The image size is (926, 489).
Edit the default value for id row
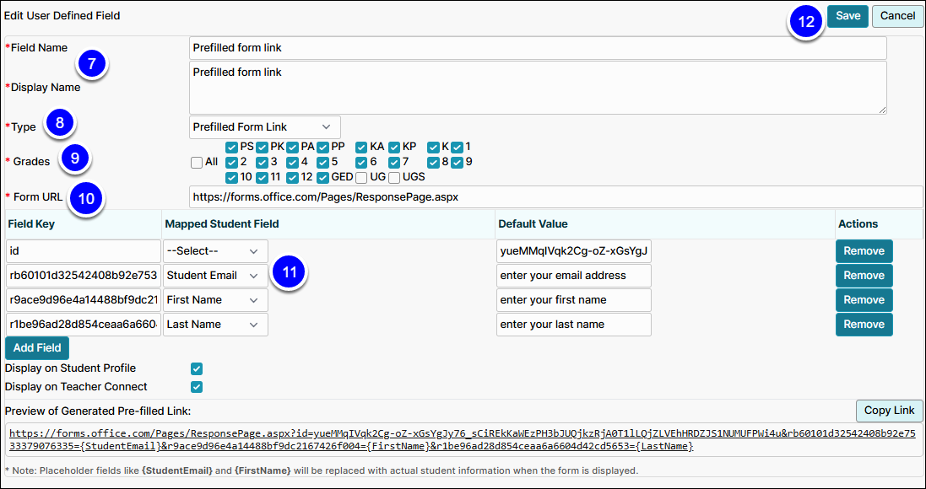(574, 251)
